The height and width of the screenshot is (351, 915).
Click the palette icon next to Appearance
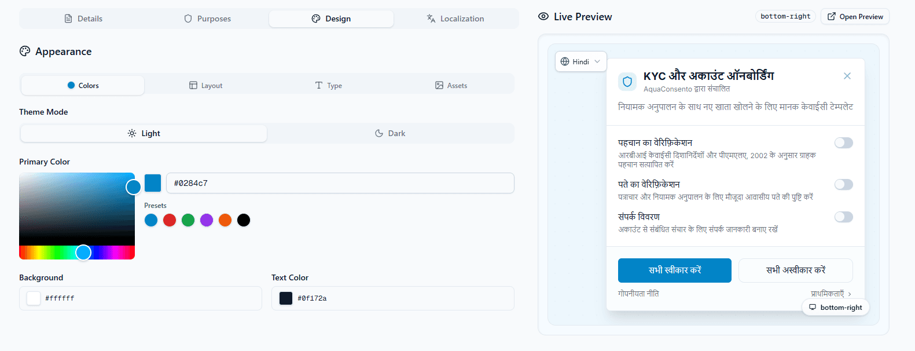[x=25, y=52]
